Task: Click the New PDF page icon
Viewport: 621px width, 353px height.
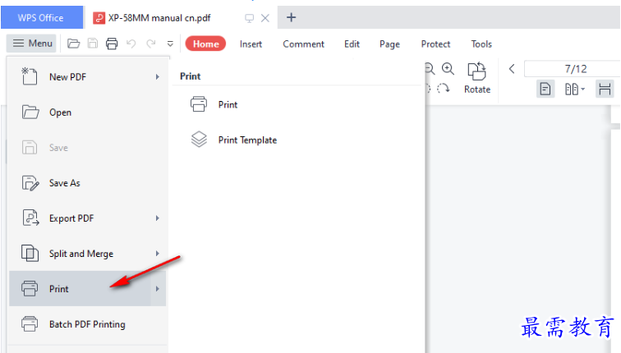Action: 30,76
